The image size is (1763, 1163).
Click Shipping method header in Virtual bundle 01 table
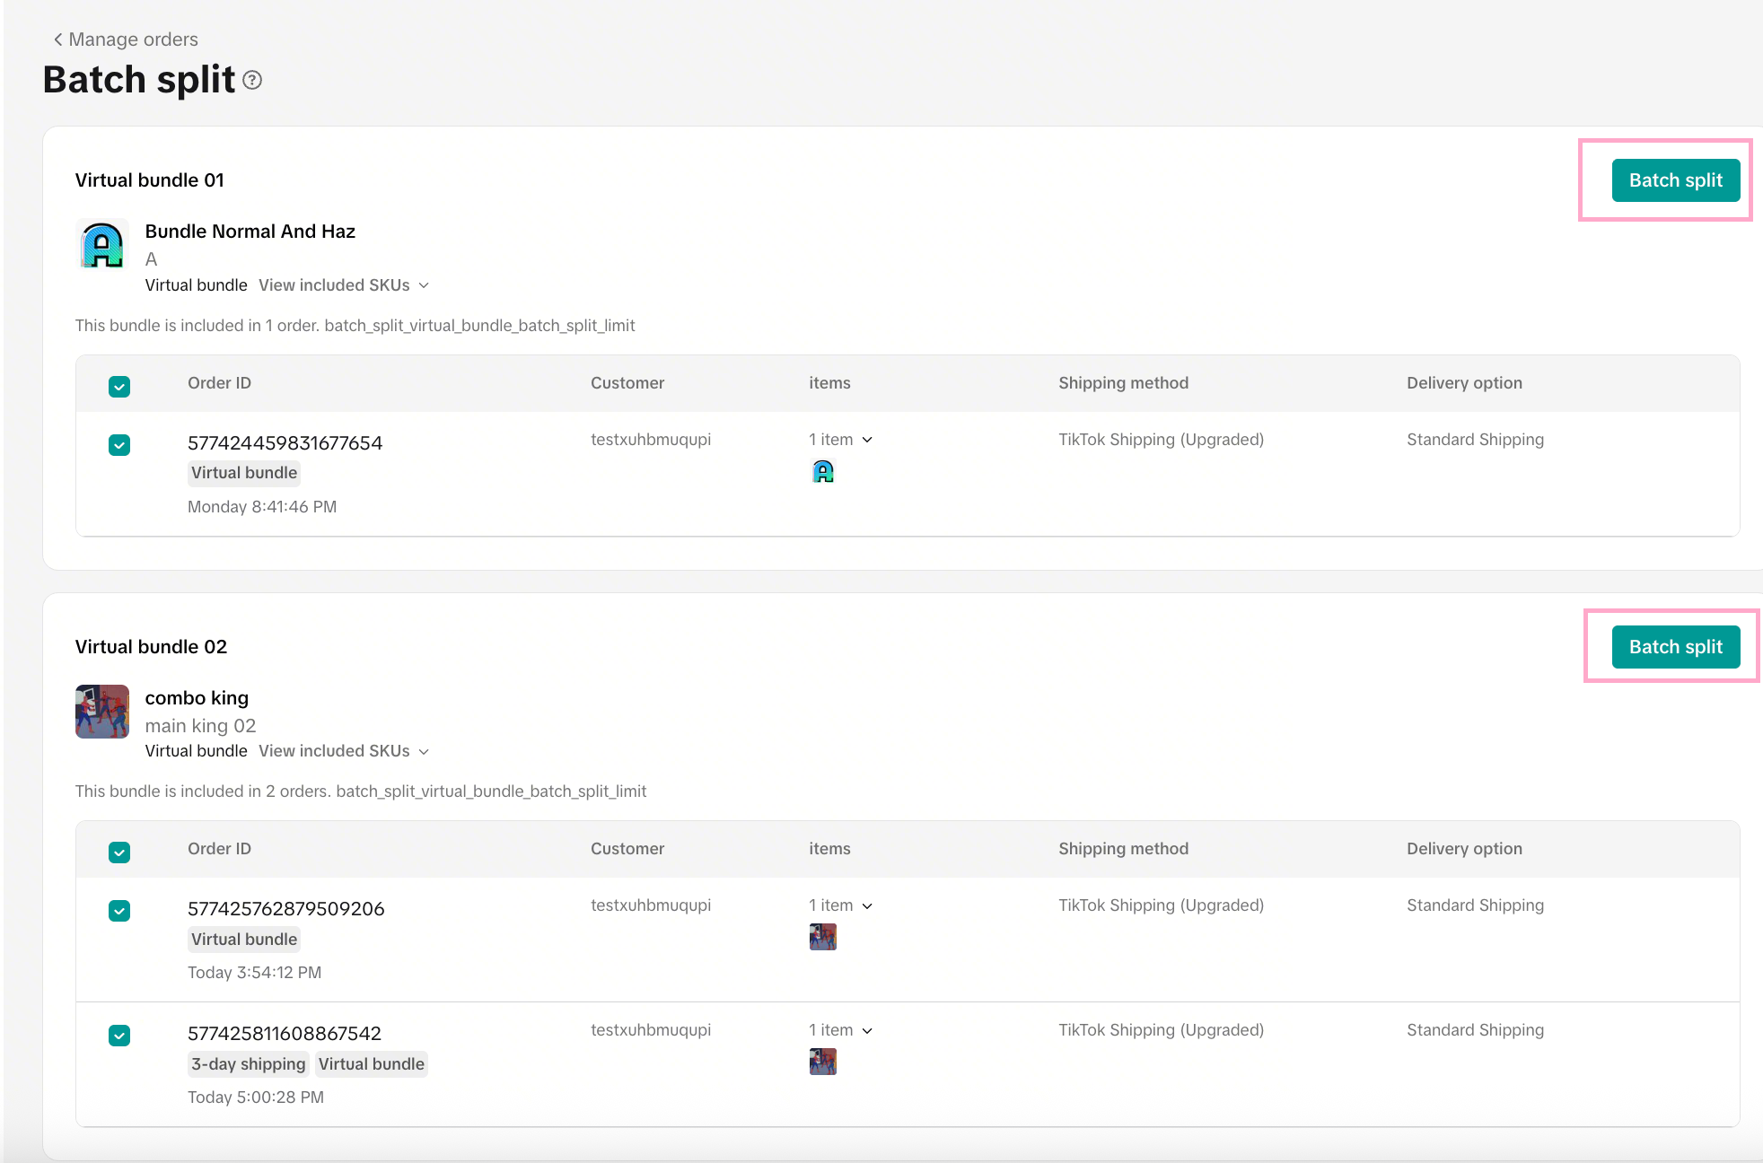coord(1123,383)
